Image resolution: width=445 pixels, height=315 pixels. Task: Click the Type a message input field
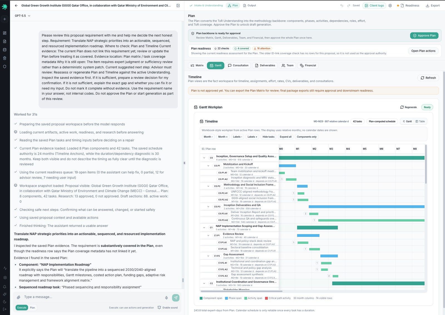point(93,297)
